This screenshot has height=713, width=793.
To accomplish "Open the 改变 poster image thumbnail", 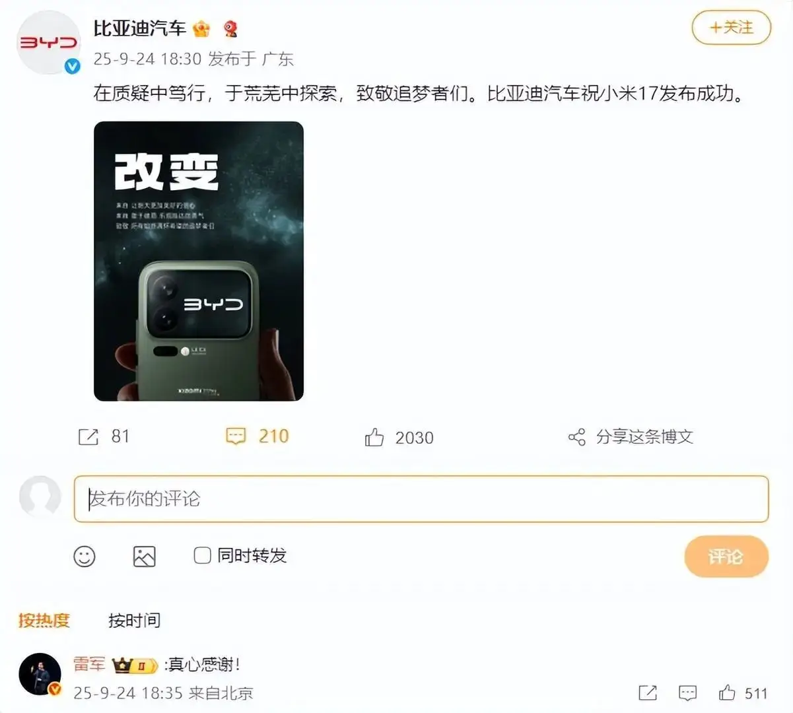I will click(199, 261).
